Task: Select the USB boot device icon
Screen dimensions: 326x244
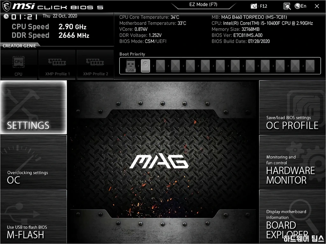Action: (131, 66)
